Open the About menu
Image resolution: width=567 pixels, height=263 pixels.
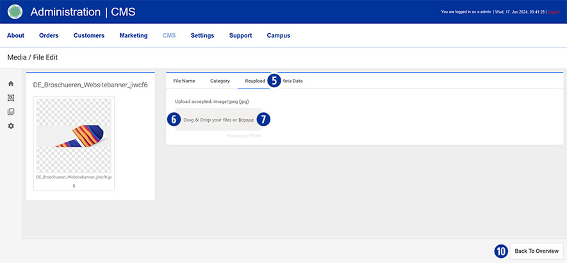tap(15, 36)
